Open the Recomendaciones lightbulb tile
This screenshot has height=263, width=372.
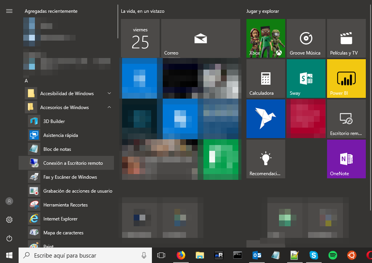point(266,159)
